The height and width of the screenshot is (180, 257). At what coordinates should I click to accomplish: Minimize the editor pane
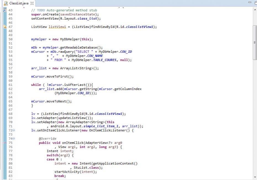click(x=250, y=2)
